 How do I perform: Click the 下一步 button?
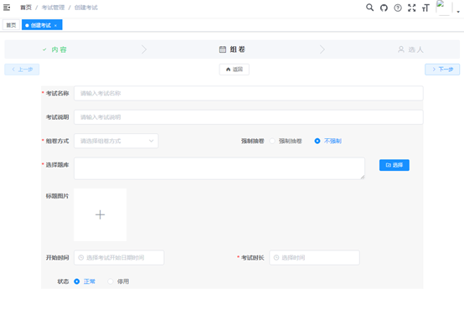click(442, 70)
